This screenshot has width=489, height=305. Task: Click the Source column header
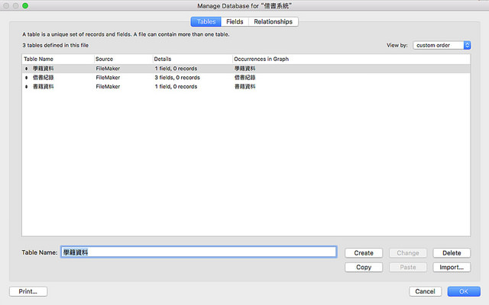pos(104,59)
